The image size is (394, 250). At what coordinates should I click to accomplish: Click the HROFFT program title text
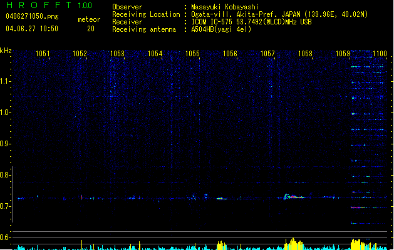tap(39, 5)
